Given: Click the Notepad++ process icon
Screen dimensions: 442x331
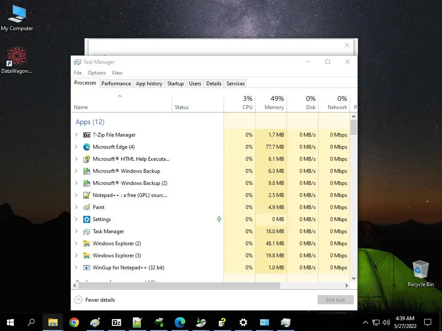Looking at the screenshot, I should click(86, 195).
